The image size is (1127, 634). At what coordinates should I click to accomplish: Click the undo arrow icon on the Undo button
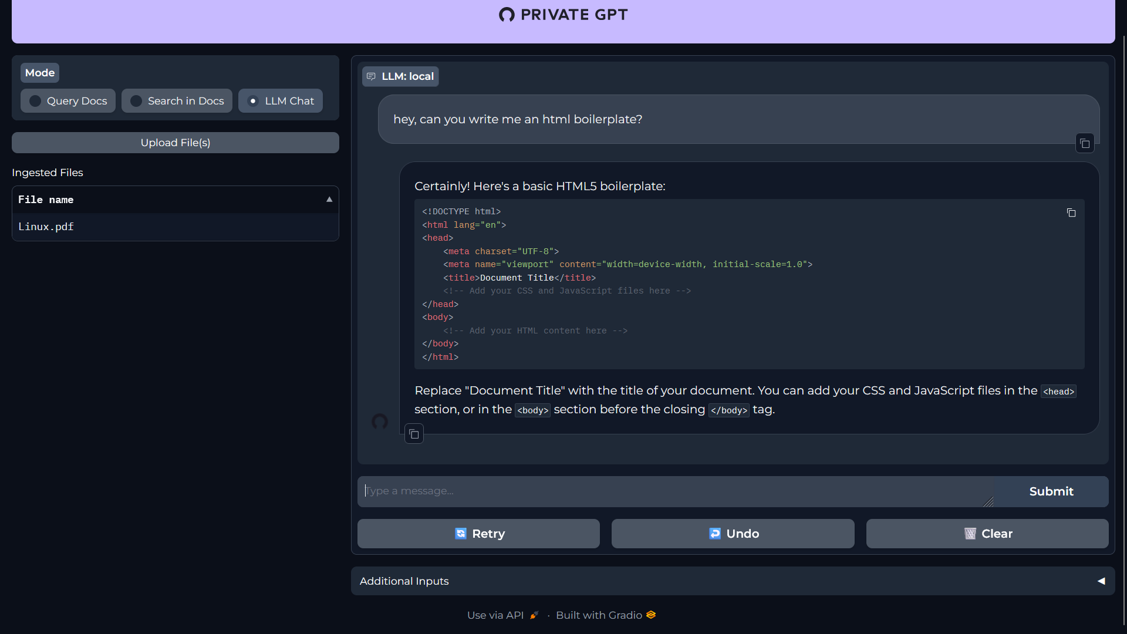(715, 534)
